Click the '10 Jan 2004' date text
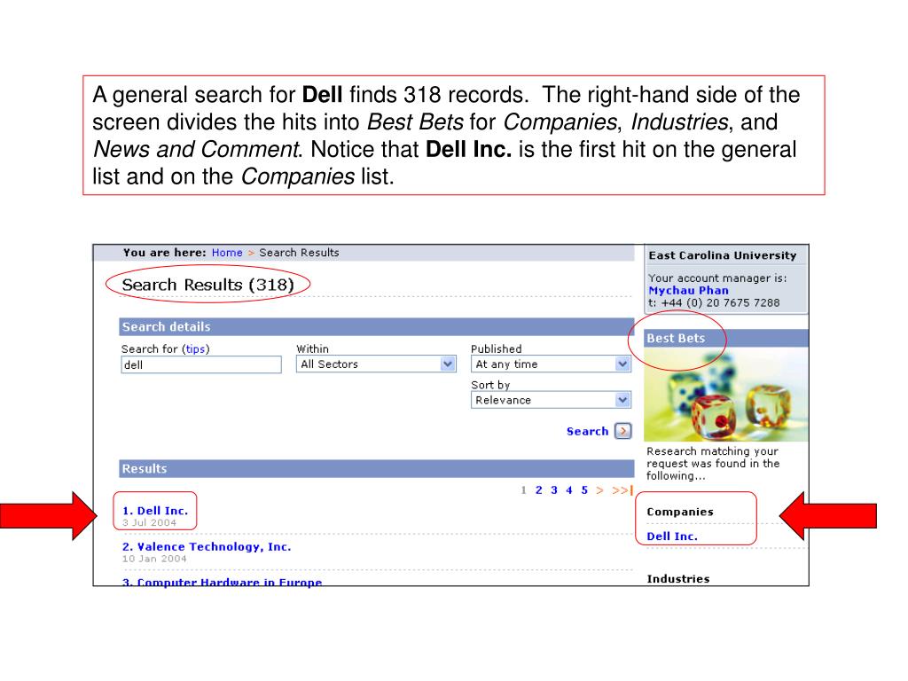 click(154, 559)
